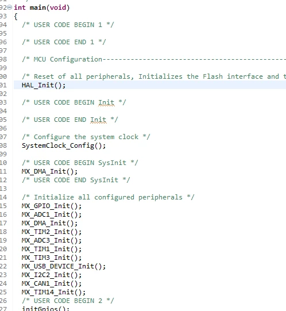
Task: Click the MX_USB_DEVICE_Init() call
Action: point(64,266)
